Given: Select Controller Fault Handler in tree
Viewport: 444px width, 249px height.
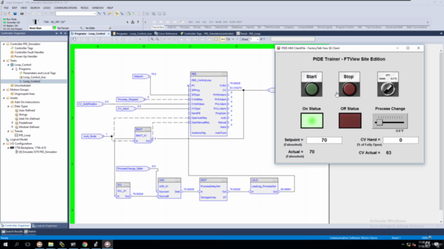Looking at the screenshot, I should click(29, 53).
